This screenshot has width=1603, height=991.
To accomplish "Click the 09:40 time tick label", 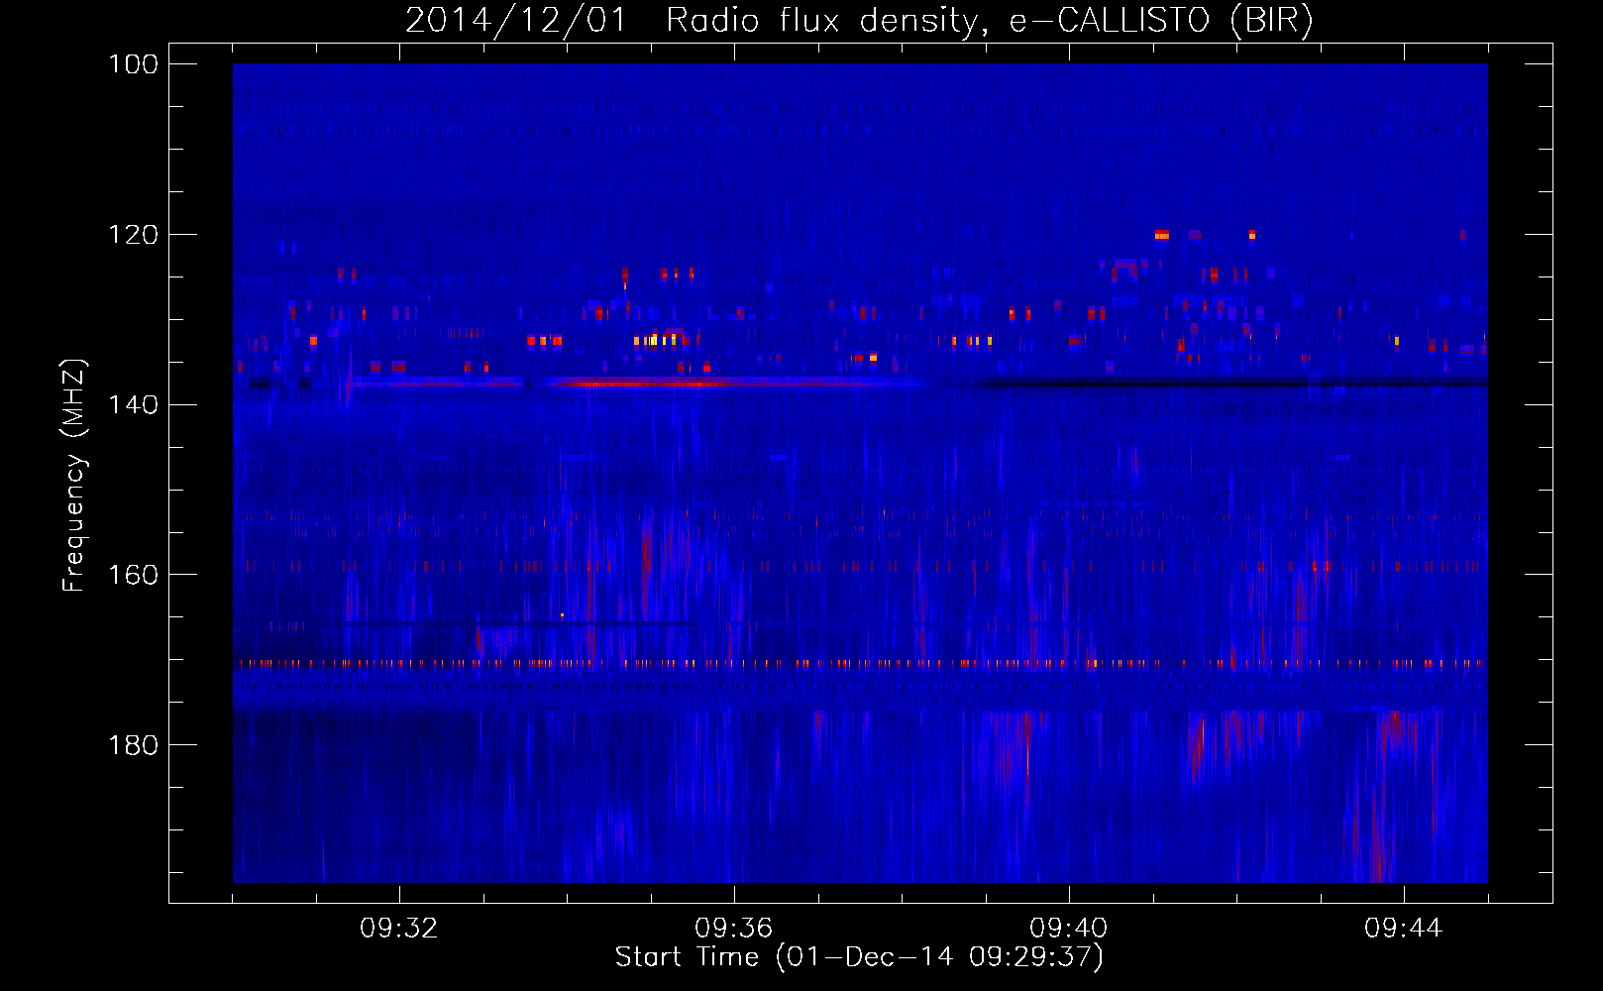I will 1069,929.
